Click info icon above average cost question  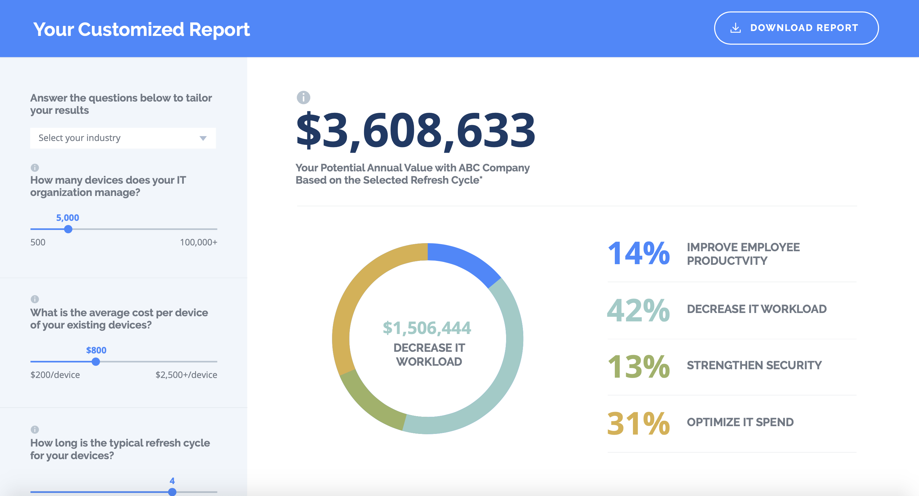tap(35, 299)
